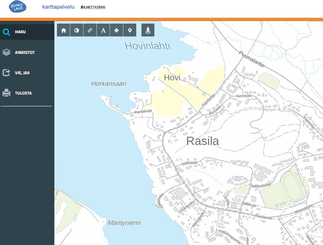
Task: Click the printer icon
Action: click(x=6, y=93)
